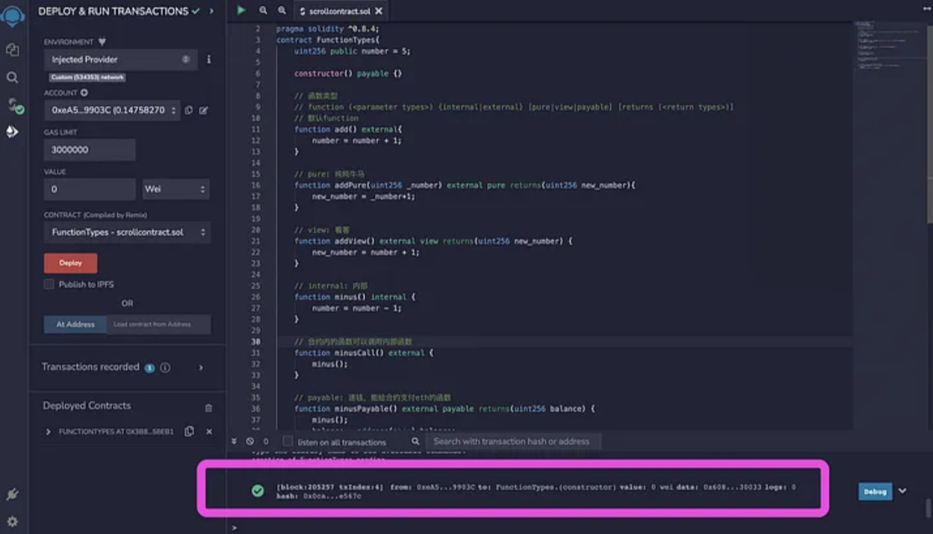Click the terminal command prompt
Image resolution: width=933 pixels, height=534 pixels.
[x=235, y=527]
